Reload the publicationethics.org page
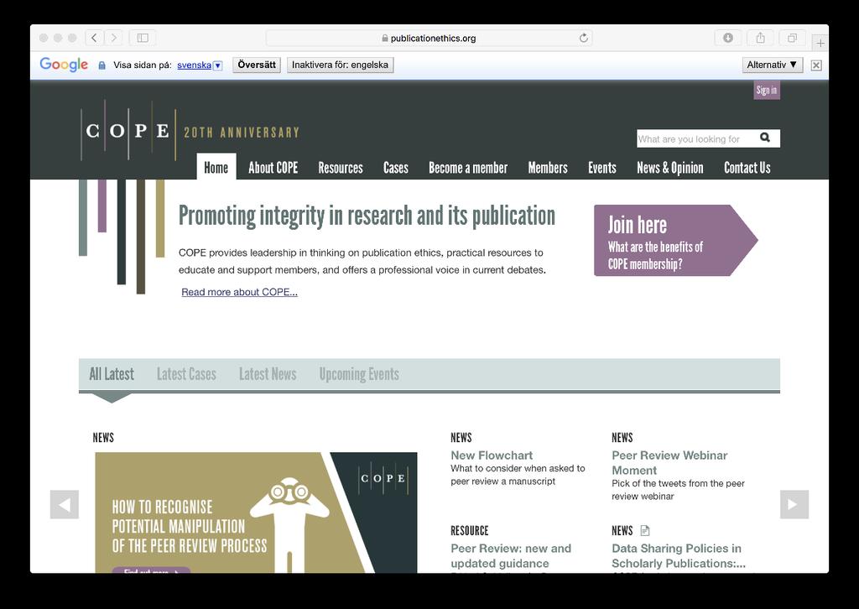The width and height of the screenshot is (859, 609). [x=584, y=38]
